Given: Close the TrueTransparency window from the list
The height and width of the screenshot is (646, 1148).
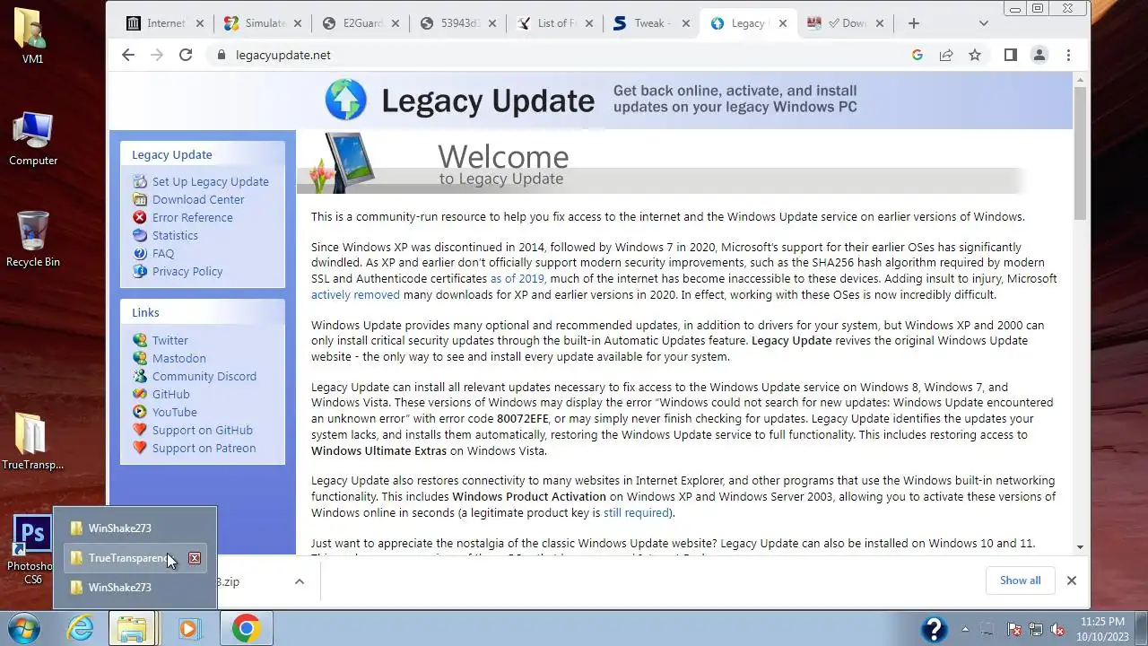Looking at the screenshot, I should (195, 558).
